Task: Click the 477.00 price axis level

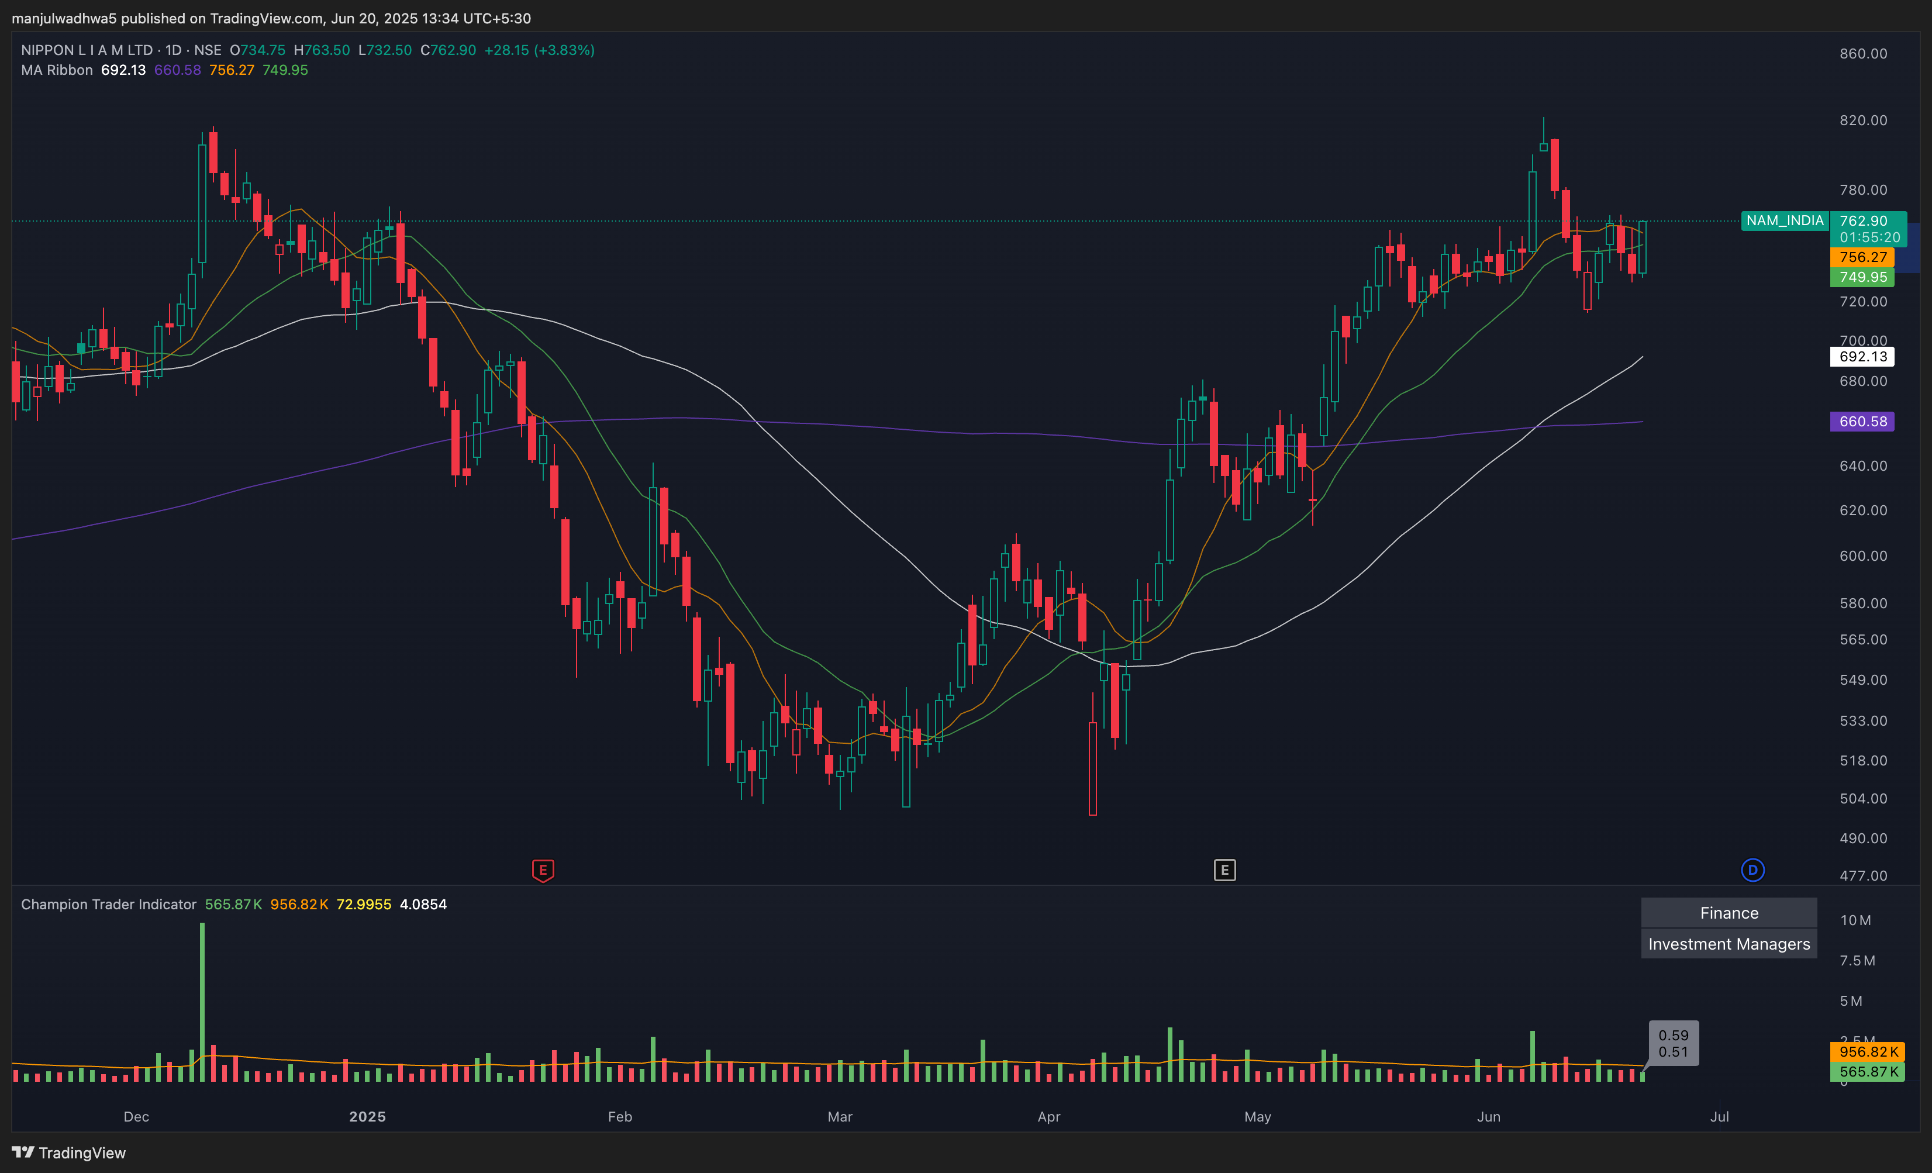Action: [x=1863, y=876]
